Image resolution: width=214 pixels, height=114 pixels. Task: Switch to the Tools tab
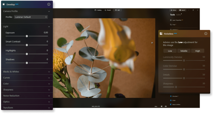tap(172, 15)
